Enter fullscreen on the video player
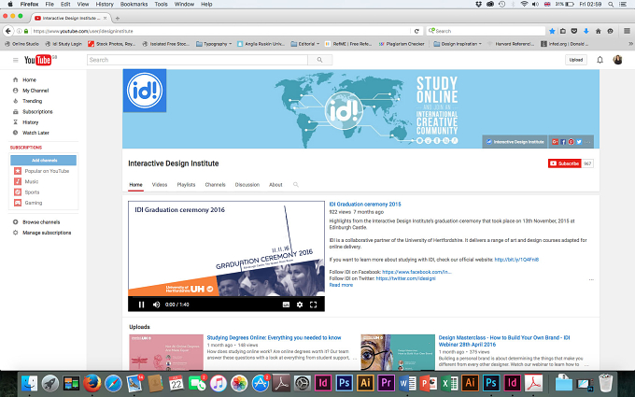 [313, 305]
